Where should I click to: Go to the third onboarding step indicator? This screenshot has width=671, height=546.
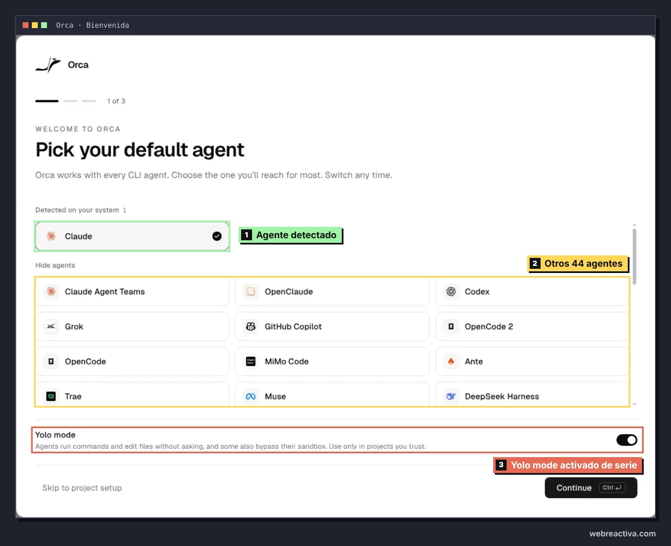click(89, 101)
